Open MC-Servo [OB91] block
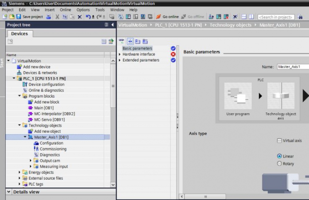This screenshot has height=200, width=309. (x=49, y=119)
